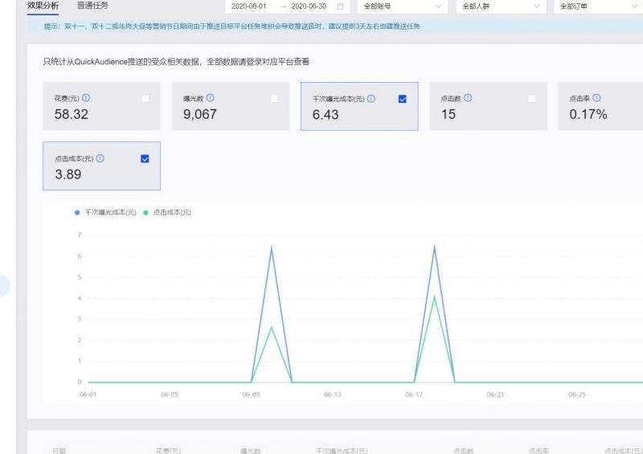The width and height of the screenshot is (643, 454).
Task: Enable the 花费(元) card checkbox
Action: 145,98
